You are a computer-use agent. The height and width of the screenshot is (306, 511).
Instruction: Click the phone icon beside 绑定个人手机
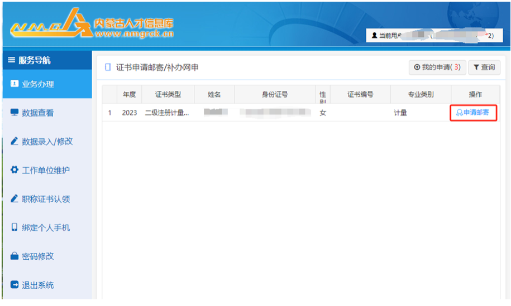(x=15, y=227)
